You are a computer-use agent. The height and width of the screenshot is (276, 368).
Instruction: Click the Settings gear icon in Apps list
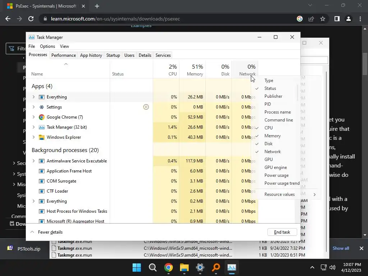point(42,107)
